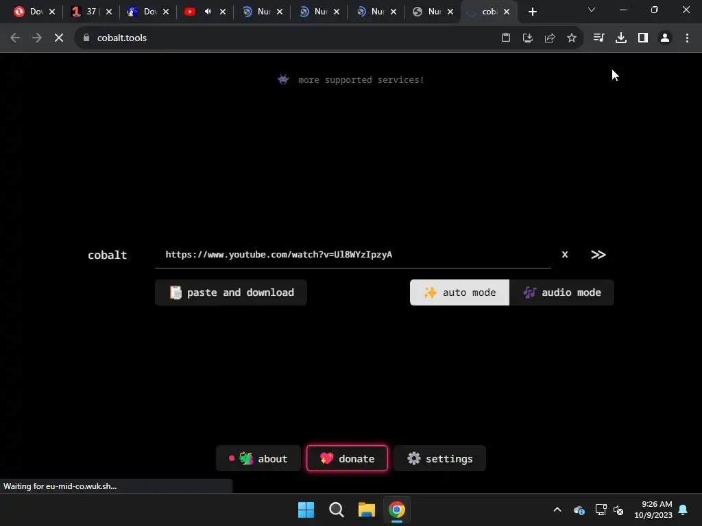Switch to auto mode
Screen dimensions: 702x526
pyautogui.click(x=460, y=292)
